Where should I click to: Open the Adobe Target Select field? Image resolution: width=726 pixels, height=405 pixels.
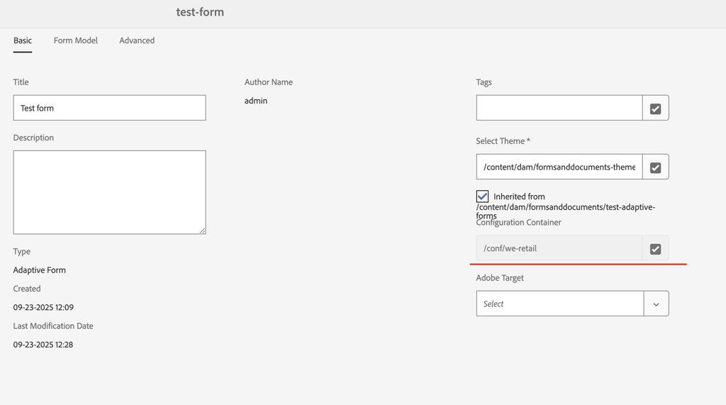(559, 304)
